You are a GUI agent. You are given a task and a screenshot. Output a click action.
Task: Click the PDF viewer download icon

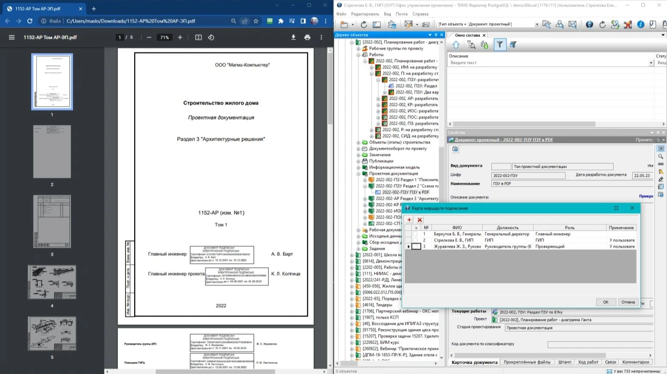coord(294,37)
